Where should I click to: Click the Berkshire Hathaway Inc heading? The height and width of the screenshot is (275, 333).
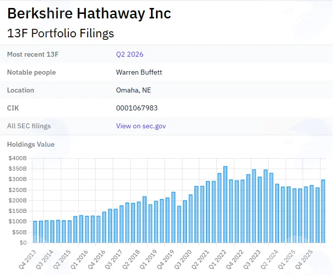pos(89,13)
